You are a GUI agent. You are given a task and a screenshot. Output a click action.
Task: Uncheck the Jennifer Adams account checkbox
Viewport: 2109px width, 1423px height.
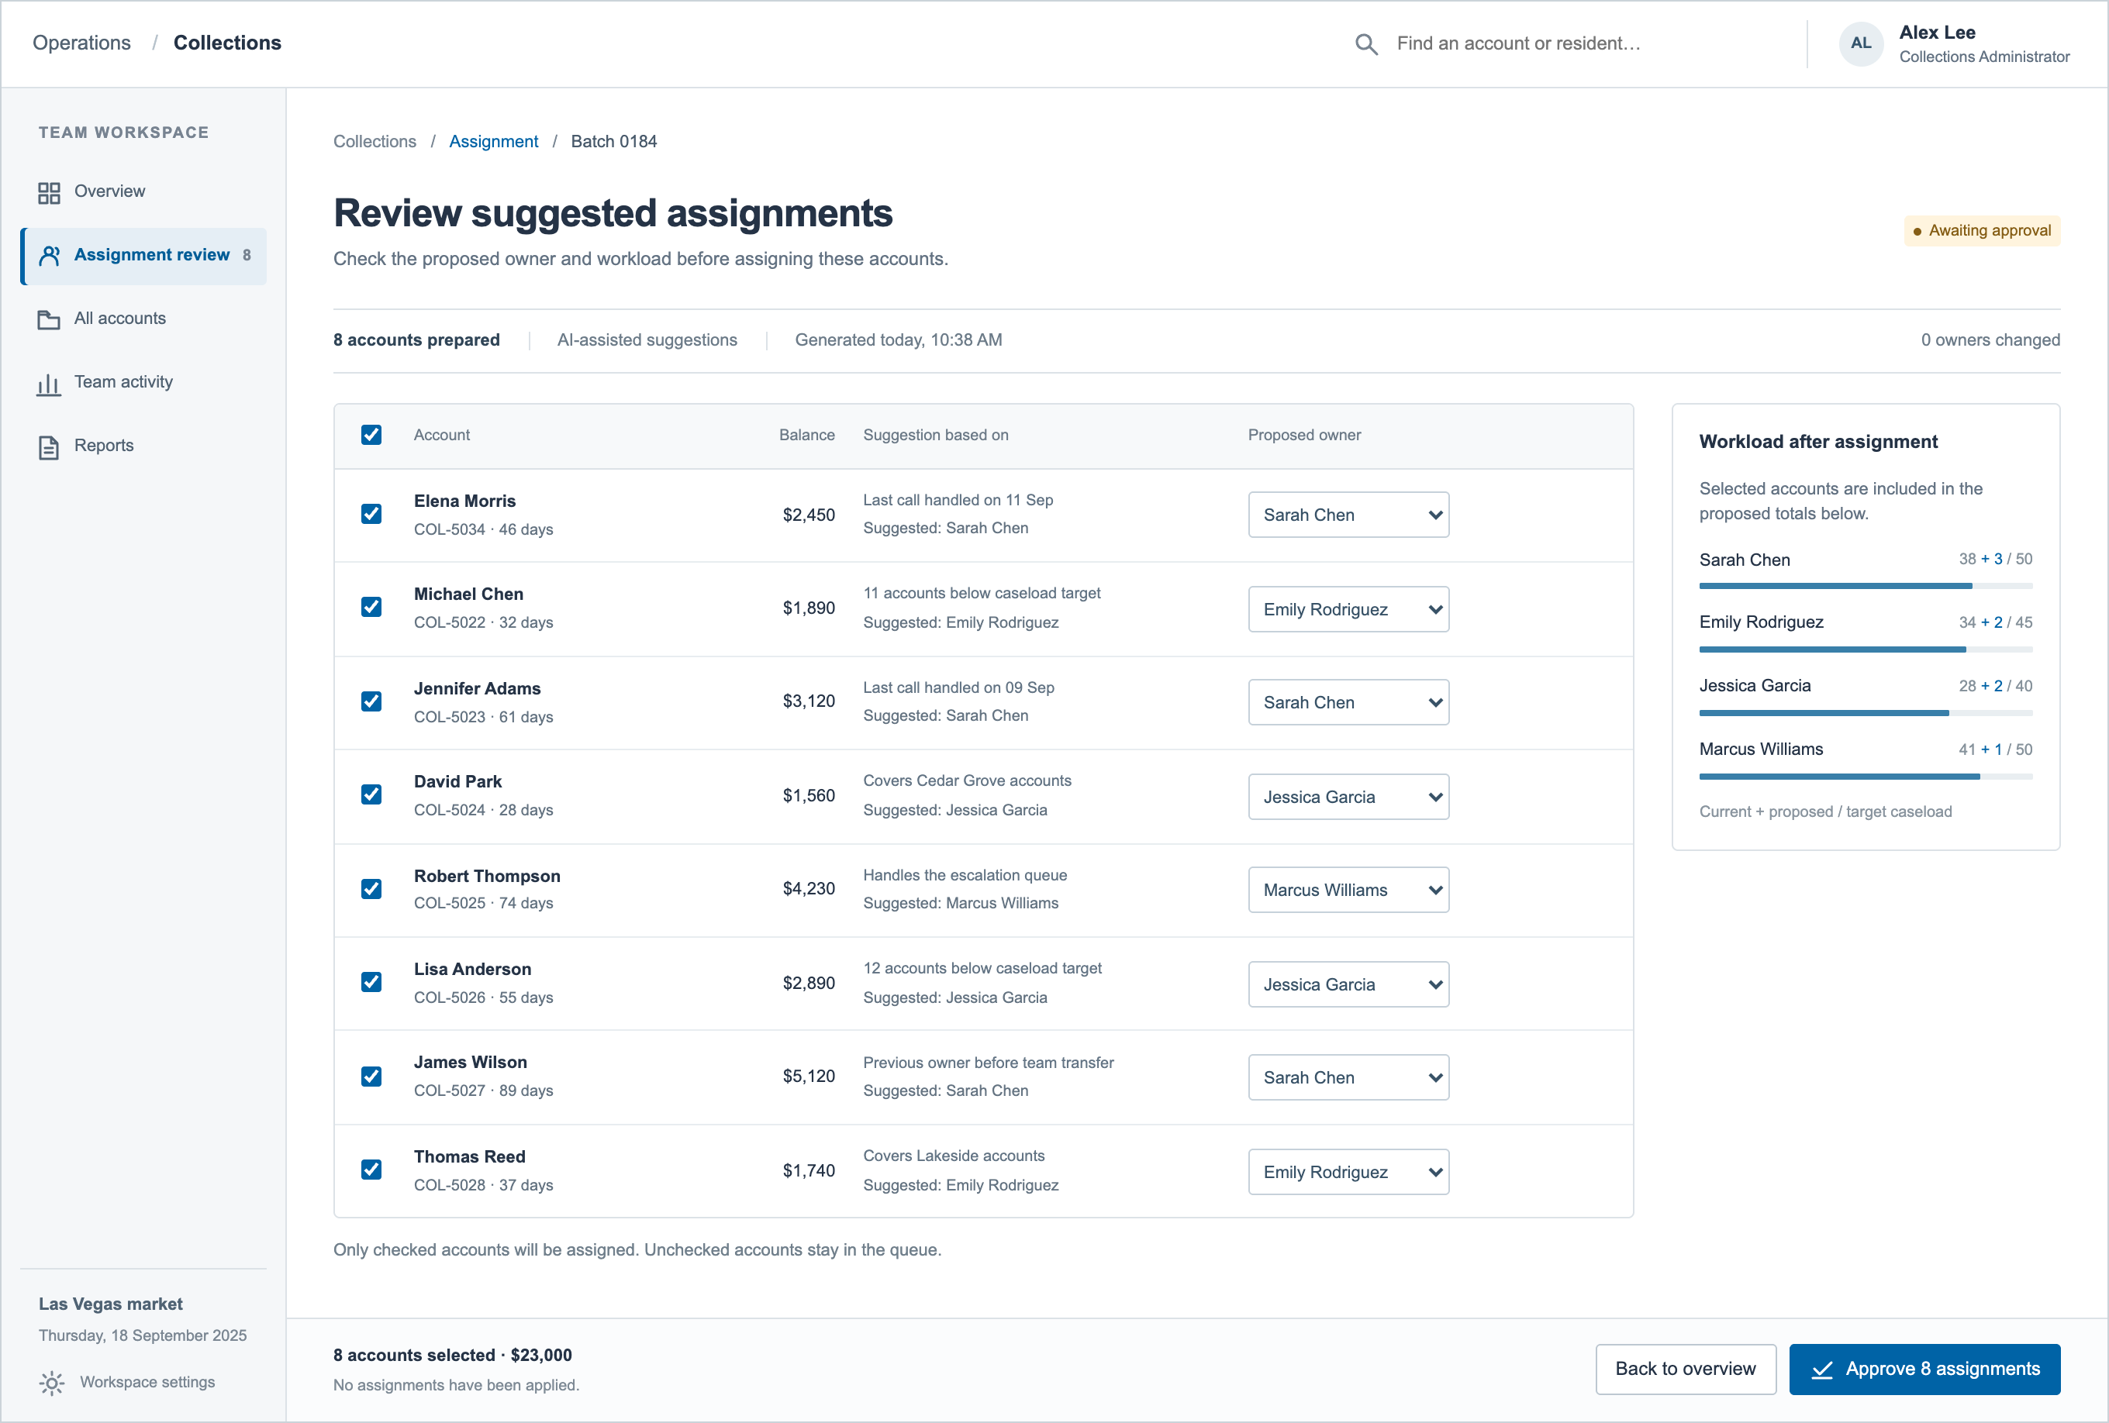371,701
